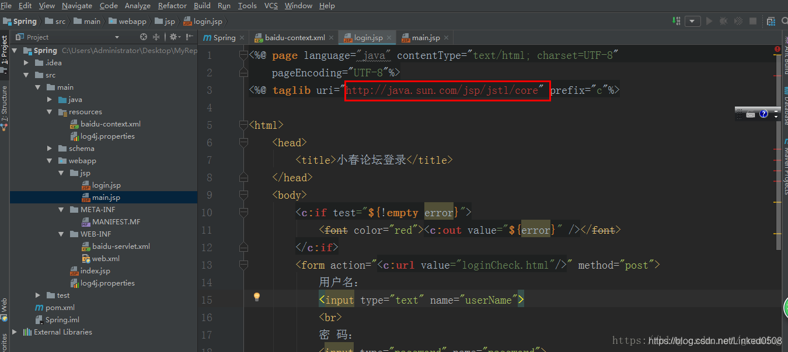Select Spring.iml in project tree

pos(62,320)
